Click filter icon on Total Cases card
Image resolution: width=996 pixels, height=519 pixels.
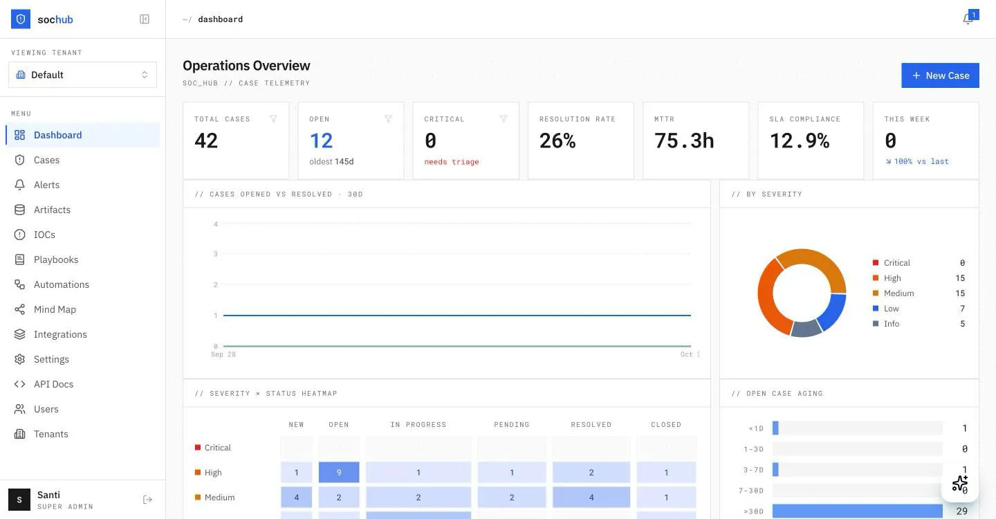(x=273, y=119)
